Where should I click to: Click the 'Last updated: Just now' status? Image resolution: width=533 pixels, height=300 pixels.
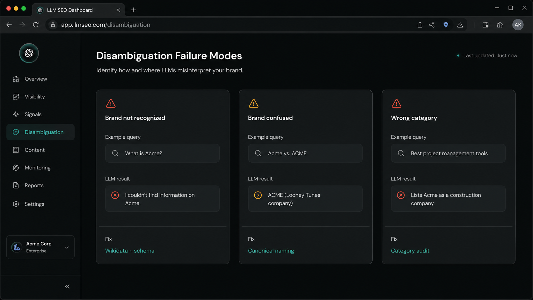coord(487,55)
